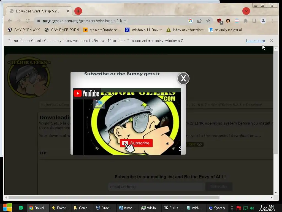This screenshot has width=282, height=212.
Task: Open a new tab with the red plus button
Action: click(78, 11)
